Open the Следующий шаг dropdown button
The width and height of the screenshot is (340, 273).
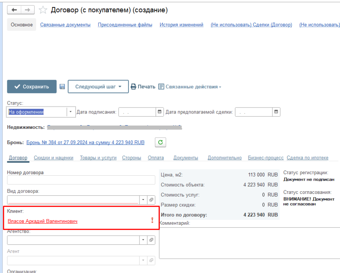pos(98,87)
